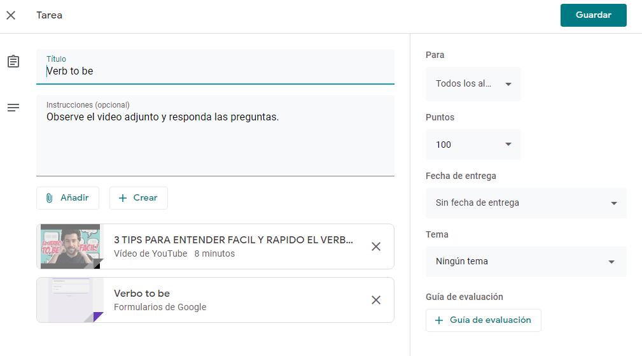
Task: Focus the Título field containing Verb to be
Action: tap(215, 67)
